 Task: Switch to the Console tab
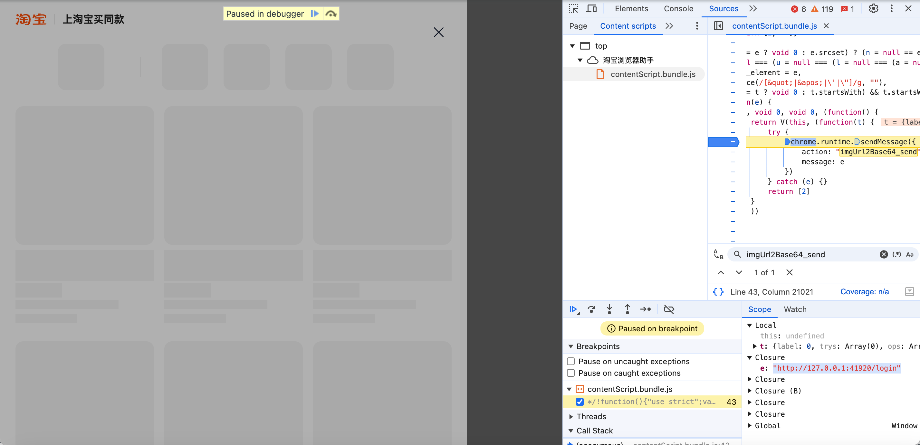point(678,9)
